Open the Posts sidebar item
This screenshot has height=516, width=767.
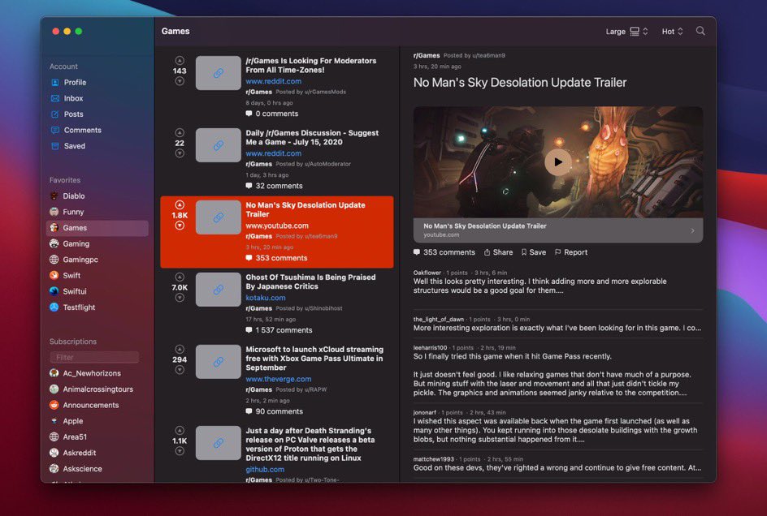(x=97, y=114)
